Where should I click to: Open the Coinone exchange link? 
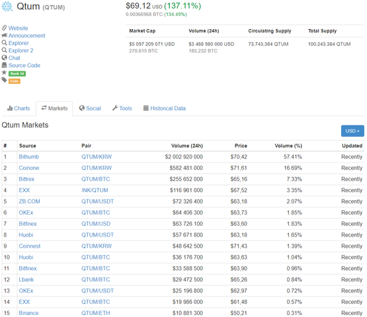pyautogui.click(x=29, y=168)
